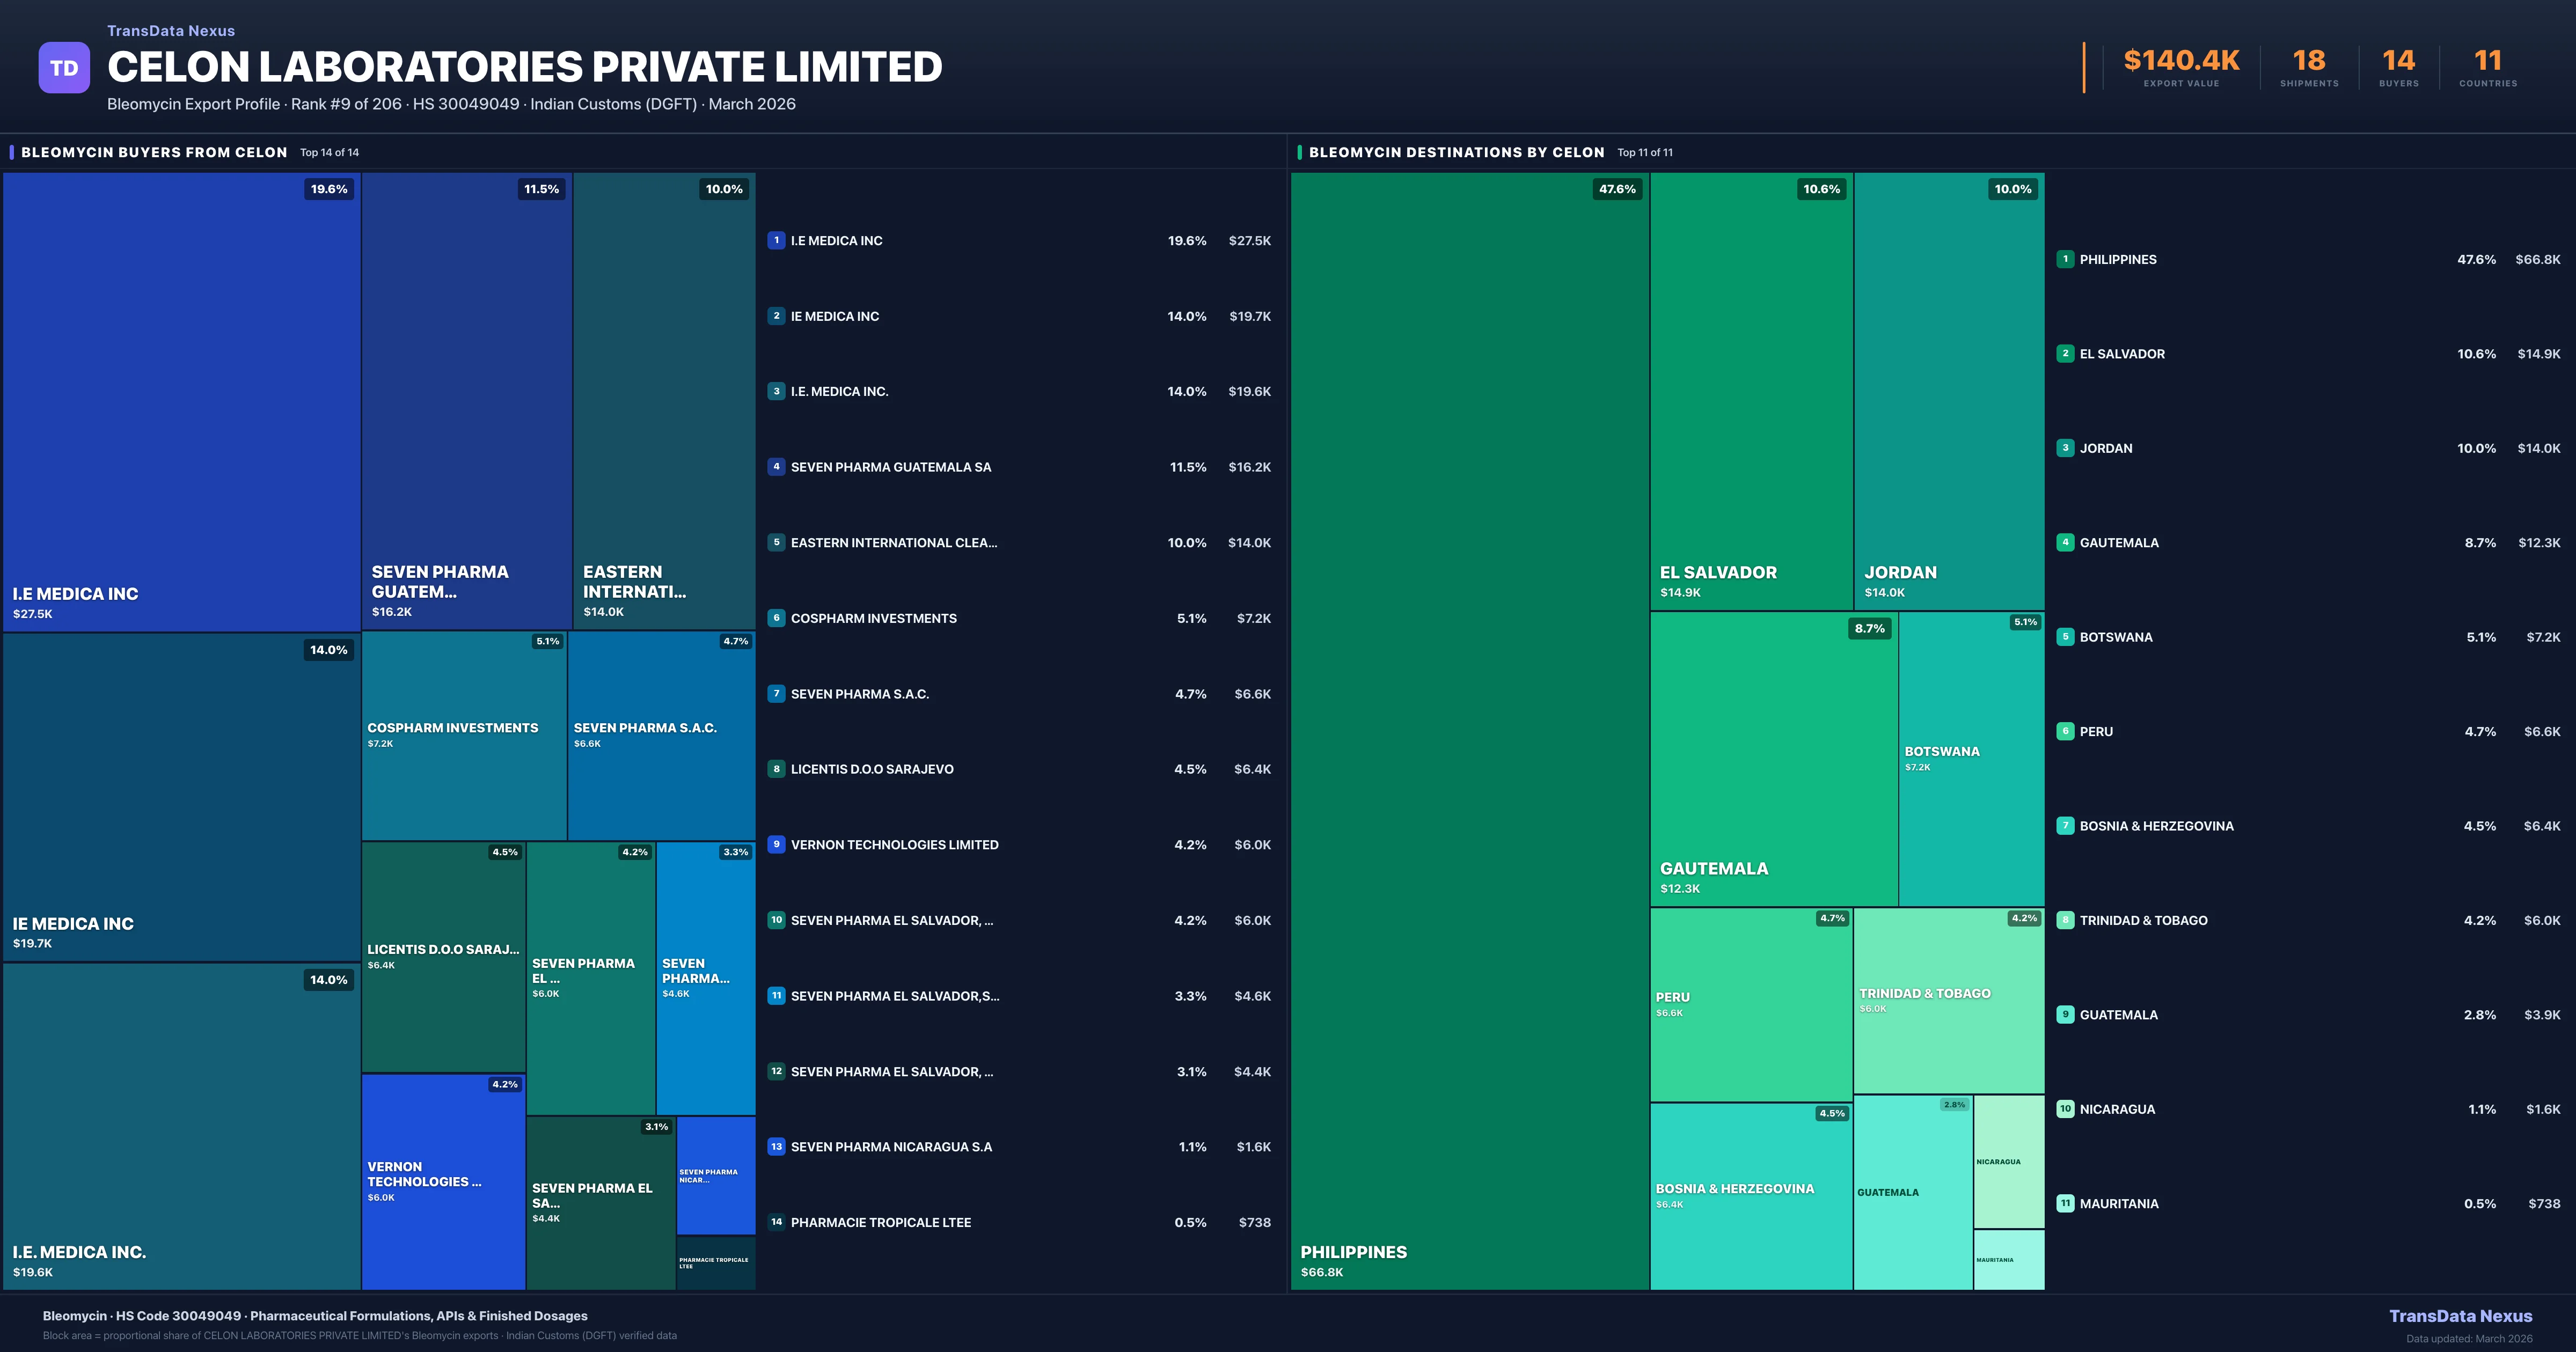Screen dimensions: 2576x1352
Task: Select the PHILIPPINES treemap block
Action: (x=1469, y=730)
